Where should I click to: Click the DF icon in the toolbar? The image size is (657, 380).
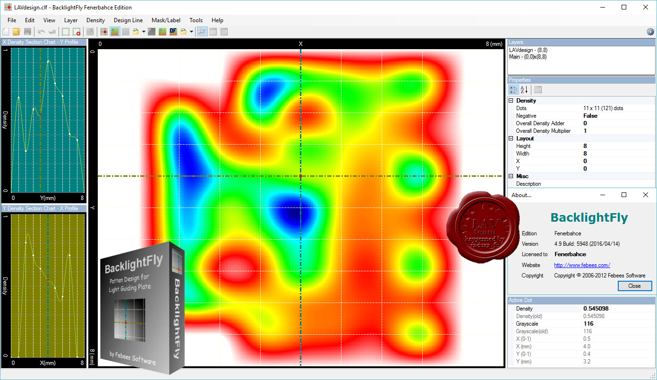[173, 32]
